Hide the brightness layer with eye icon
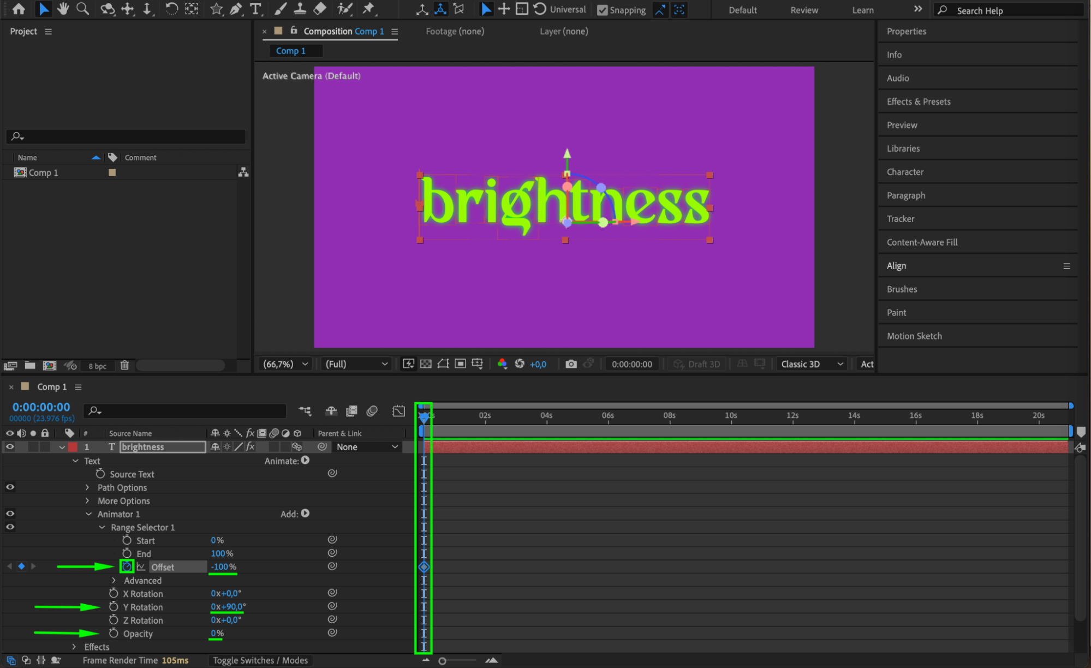Viewport: 1091px width, 668px height. (10, 447)
